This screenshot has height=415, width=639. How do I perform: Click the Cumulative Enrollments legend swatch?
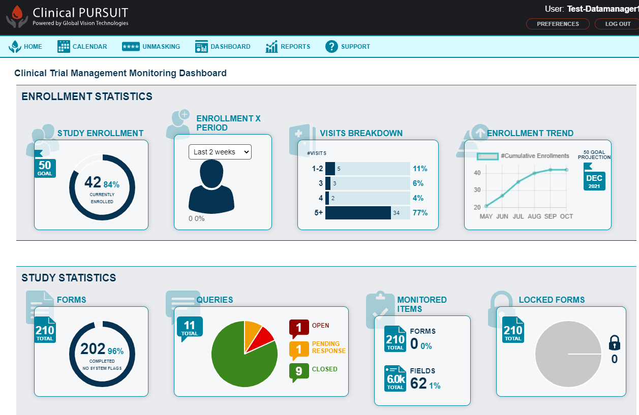pos(488,156)
